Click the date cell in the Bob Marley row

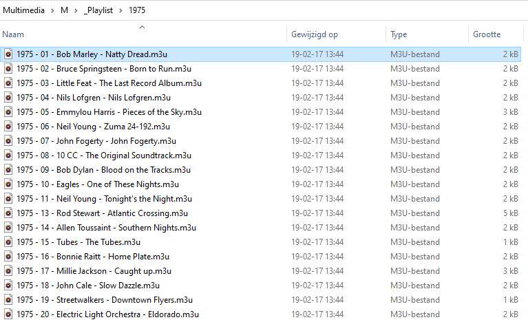click(x=317, y=54)
